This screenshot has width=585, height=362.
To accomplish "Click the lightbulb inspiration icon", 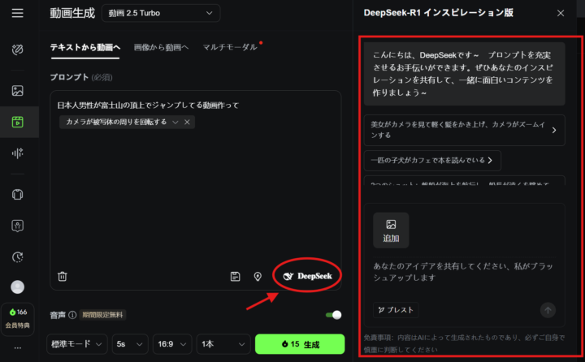I will 258,276.
